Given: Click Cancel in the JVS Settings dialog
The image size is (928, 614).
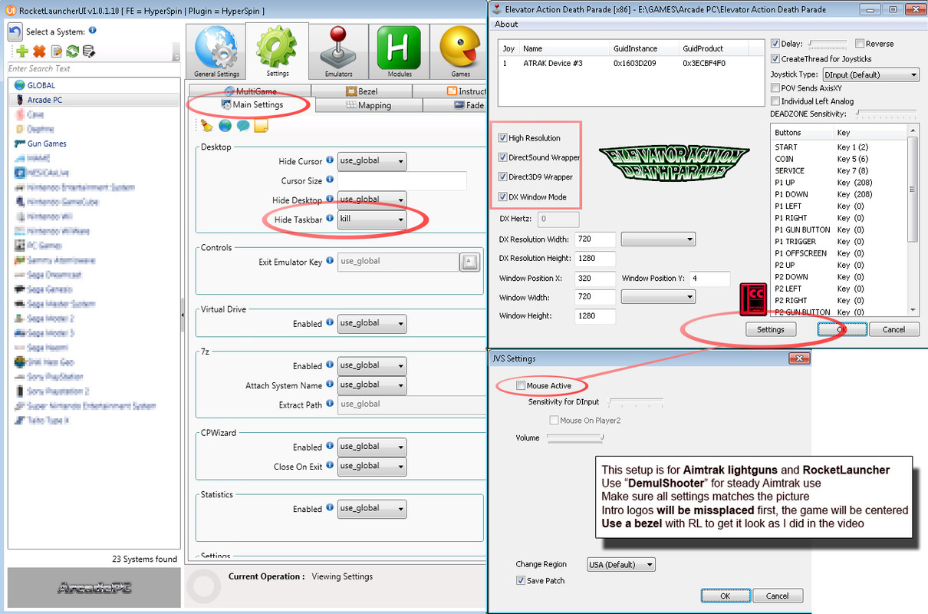Looking at the screenshot, I should click(777, 596).
